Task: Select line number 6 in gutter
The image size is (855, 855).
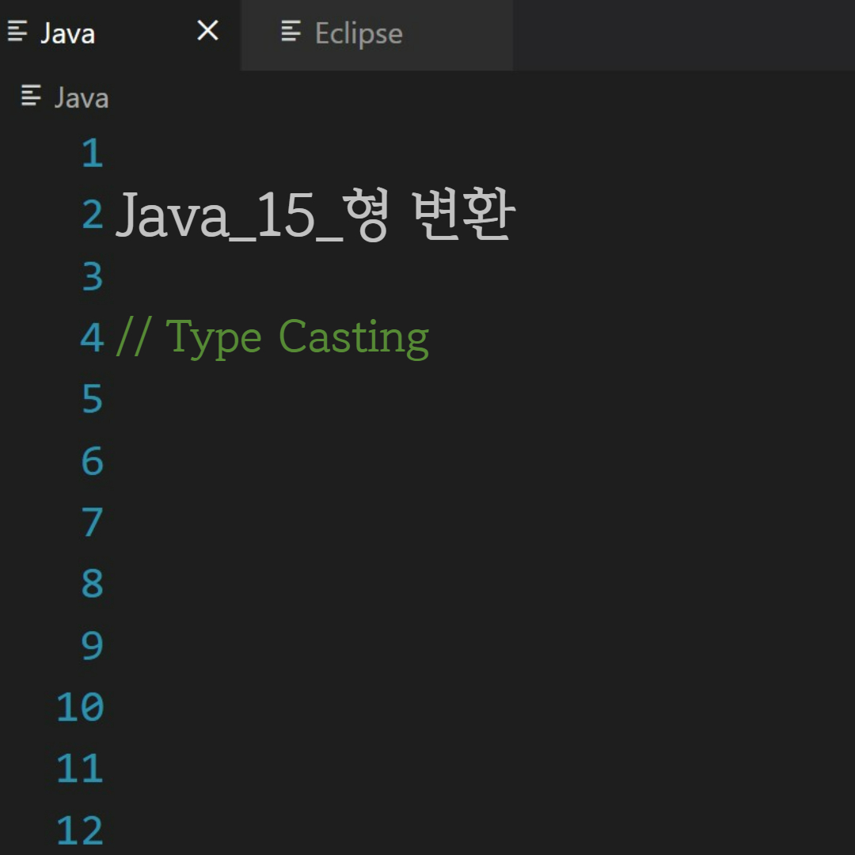Action: (93, 462)
